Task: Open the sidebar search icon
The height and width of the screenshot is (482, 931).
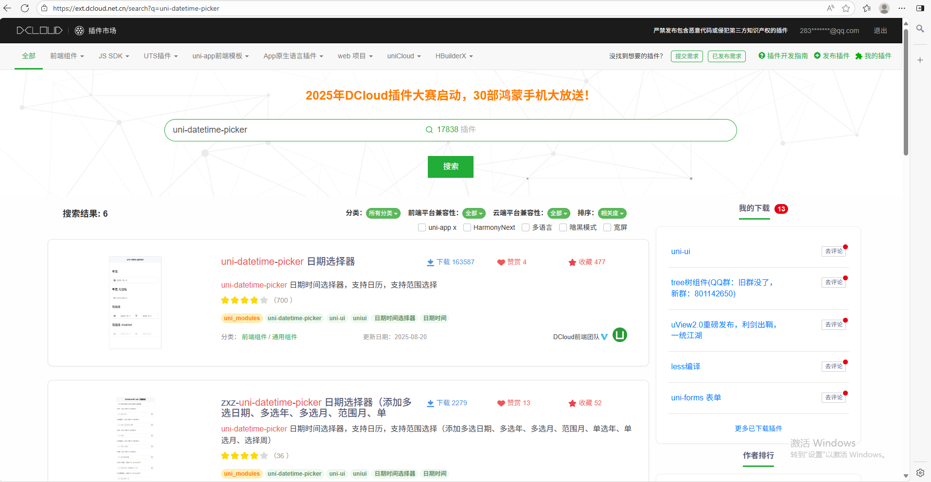Action: pyautogui.click(x=920, y=29)
